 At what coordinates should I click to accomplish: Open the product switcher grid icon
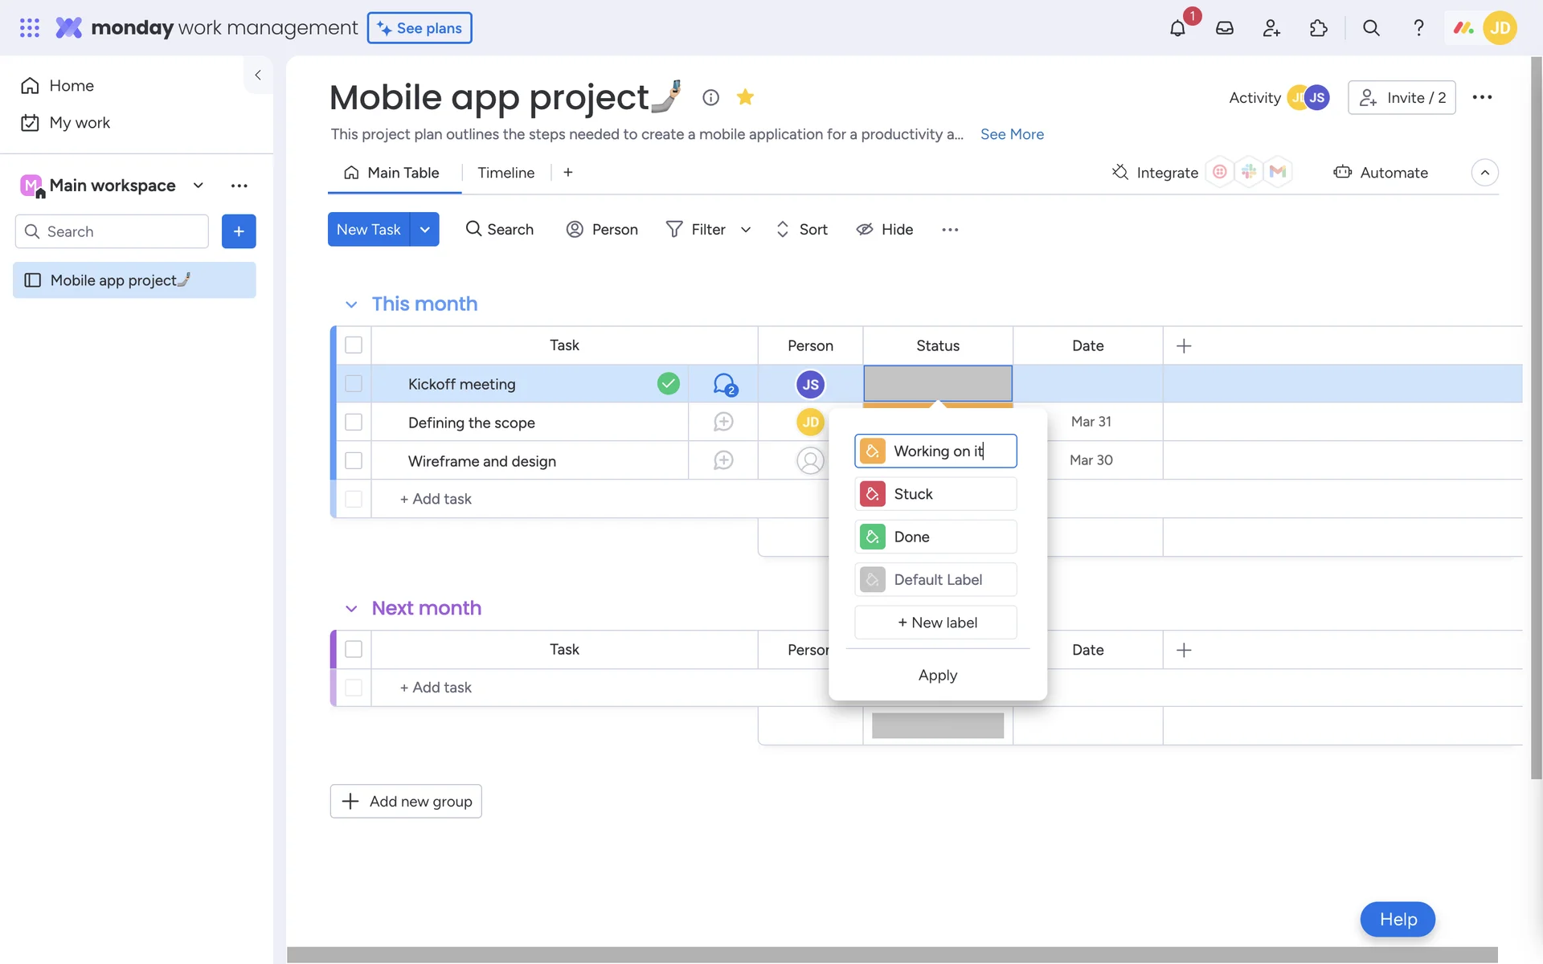[30, 28]
